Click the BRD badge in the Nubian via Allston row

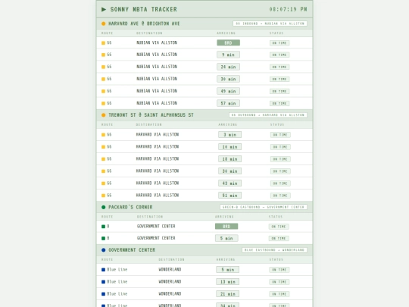coord(228,42)
